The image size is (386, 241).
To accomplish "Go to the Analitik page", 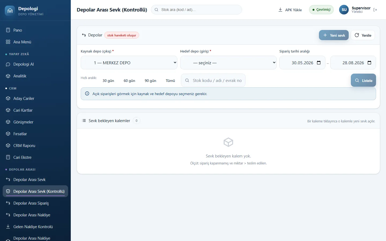I will tap(35, 76).
